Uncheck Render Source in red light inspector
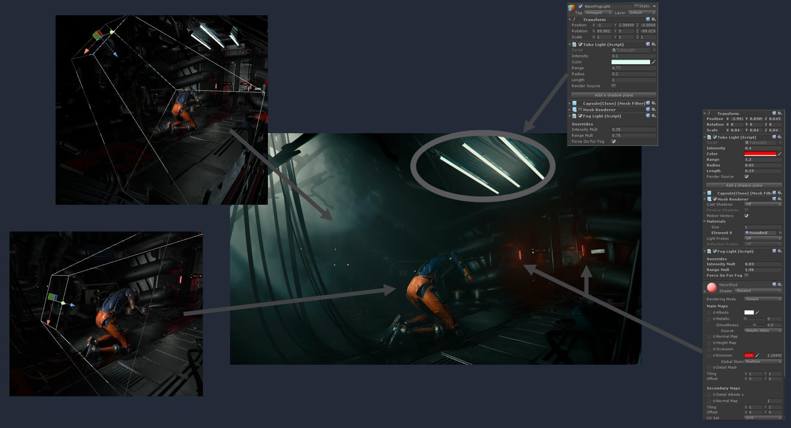This screenshot has width=791, height=428. pyautogui.click(x=747, y=176)
